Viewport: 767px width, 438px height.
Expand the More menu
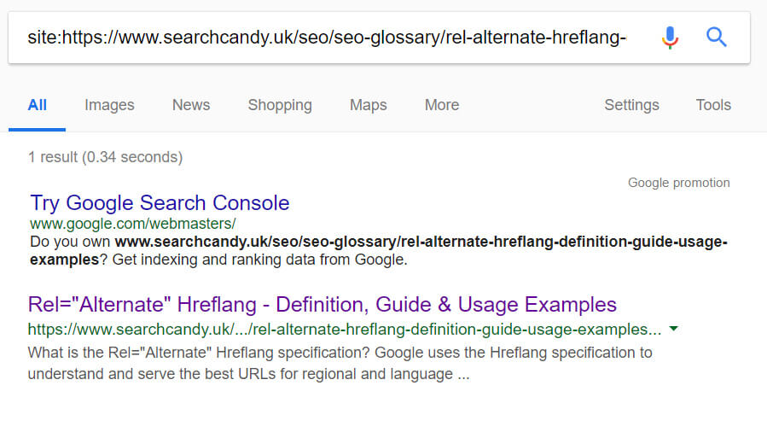tap(442, 105)
